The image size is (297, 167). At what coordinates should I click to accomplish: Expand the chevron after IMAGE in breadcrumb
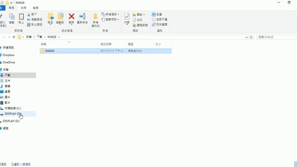click(x=59, y=37)
